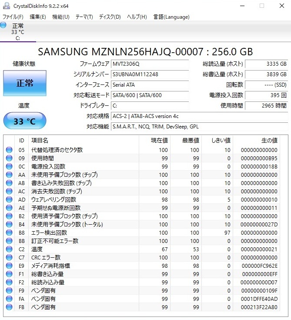Click status icon for attribute AB
Image resolution: width=291 pixels, height=320 pixels.
pos(9,183)
